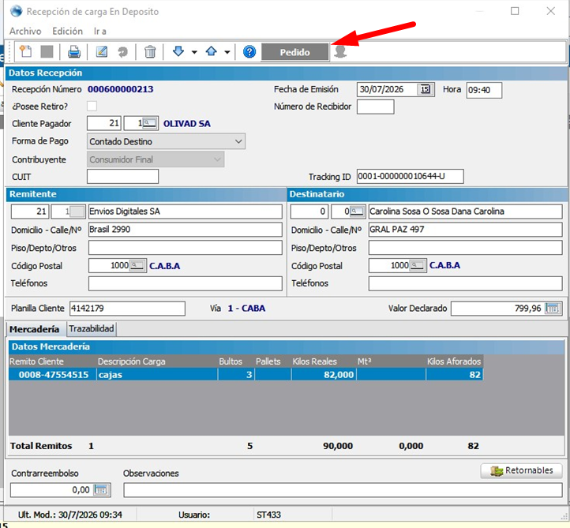Click Destinatario Teléfonos field
Screen dimensions: 570x528
tap(466, 283)
